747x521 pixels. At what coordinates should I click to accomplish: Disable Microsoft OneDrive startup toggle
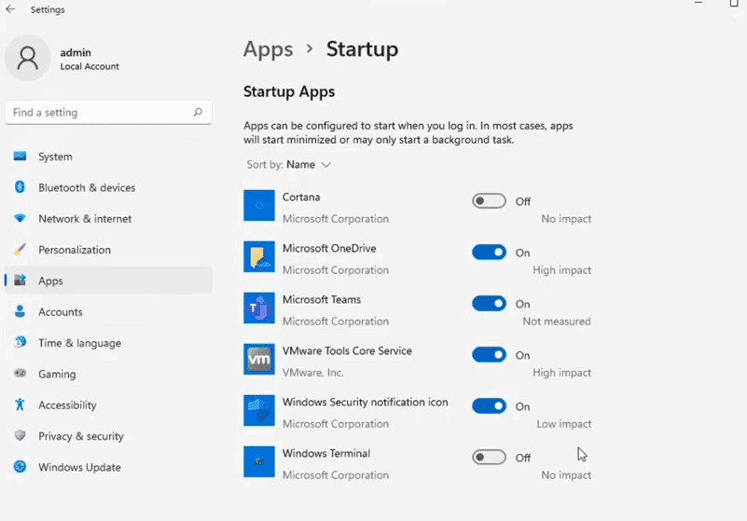click(x=489, y=252)
